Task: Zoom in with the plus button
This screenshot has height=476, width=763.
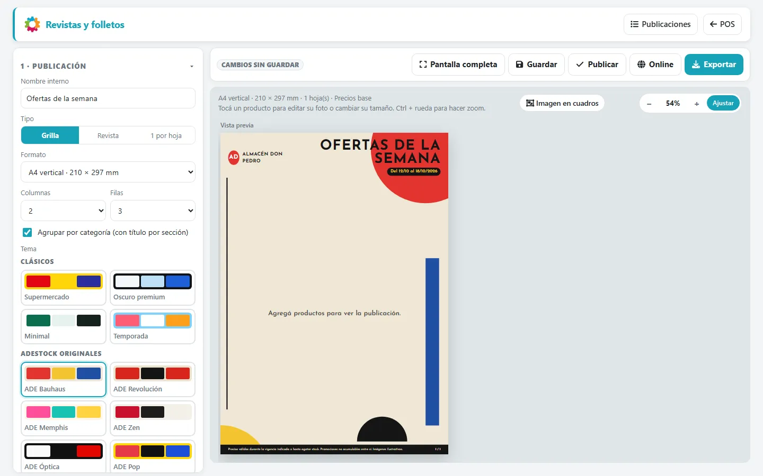Action: (x=697, y=104)
